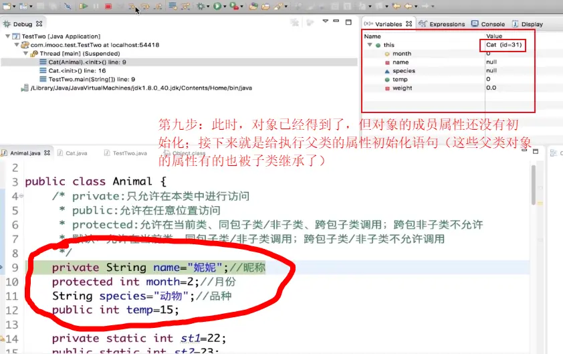
Task: Click the Value column header
Action: (x=494, y=36)
